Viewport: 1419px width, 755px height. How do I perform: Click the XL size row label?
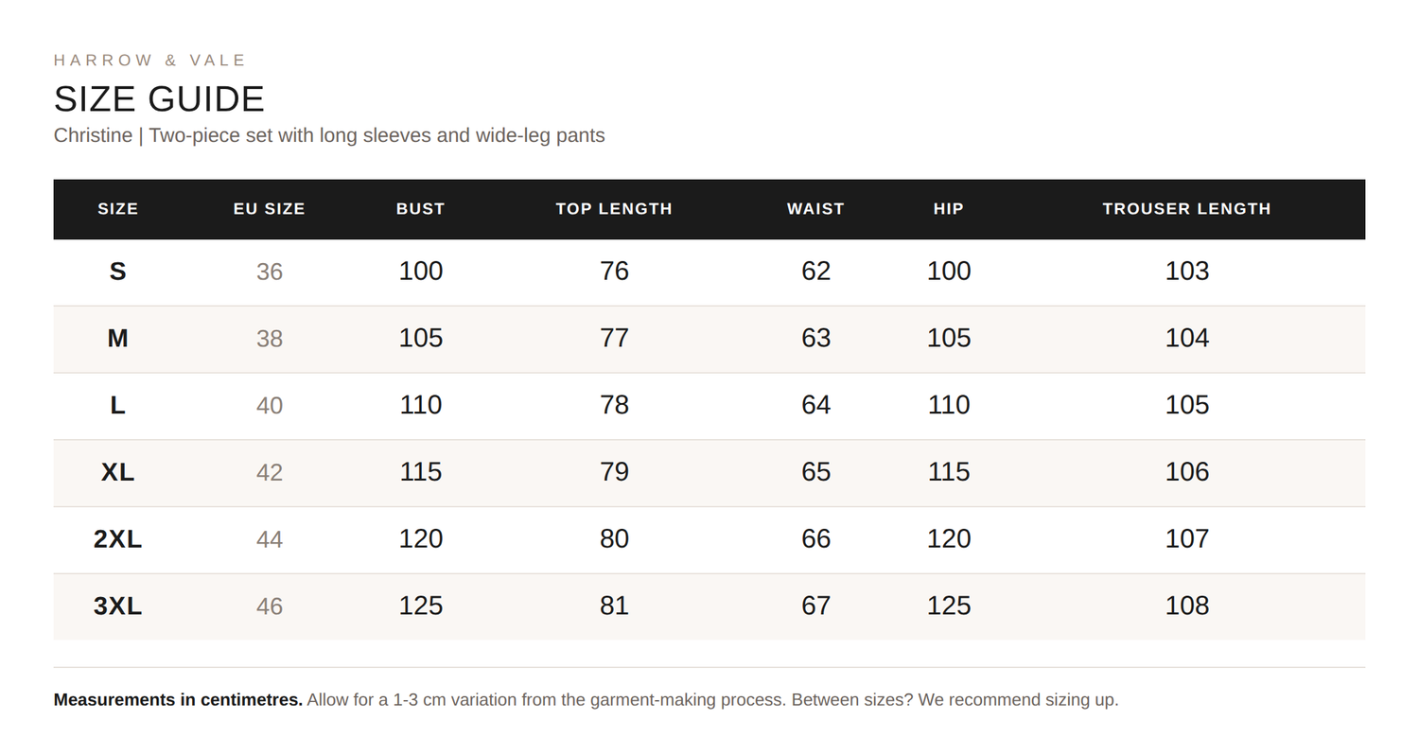point(118,472)
